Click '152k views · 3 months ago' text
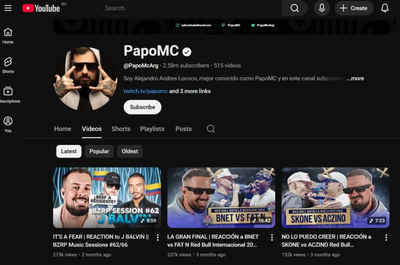The image size is (400, 265). (x=311, y=255)
